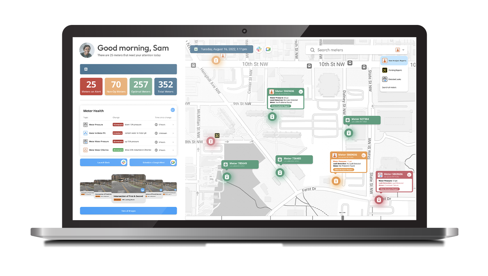
Task: Click the Google Meet icon on map toolbar
Action: [x=268, y=49]
